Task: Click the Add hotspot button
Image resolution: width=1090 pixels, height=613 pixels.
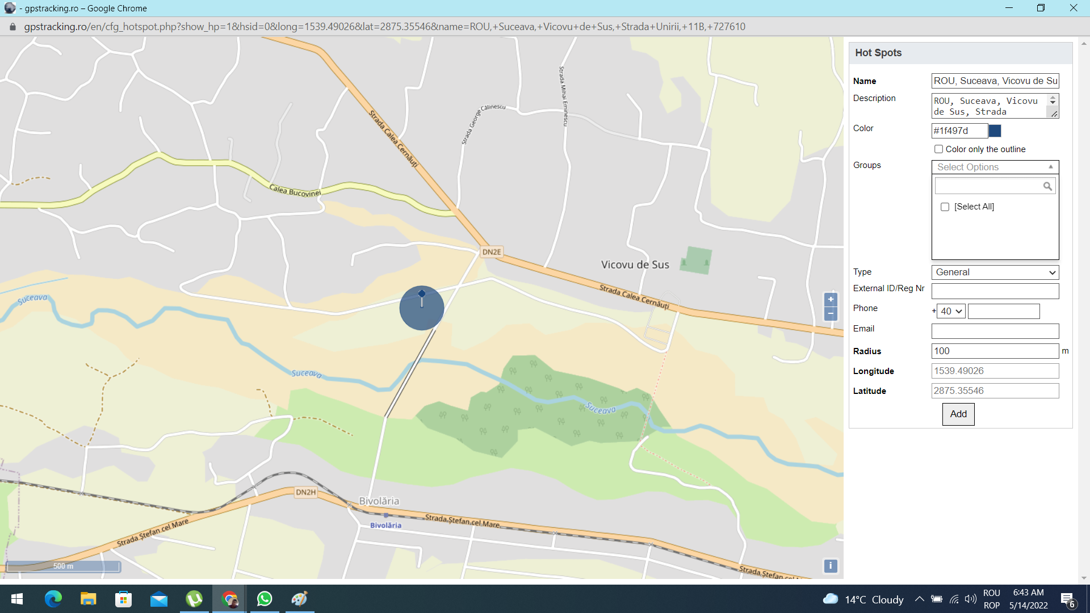Action: point(958,414)
